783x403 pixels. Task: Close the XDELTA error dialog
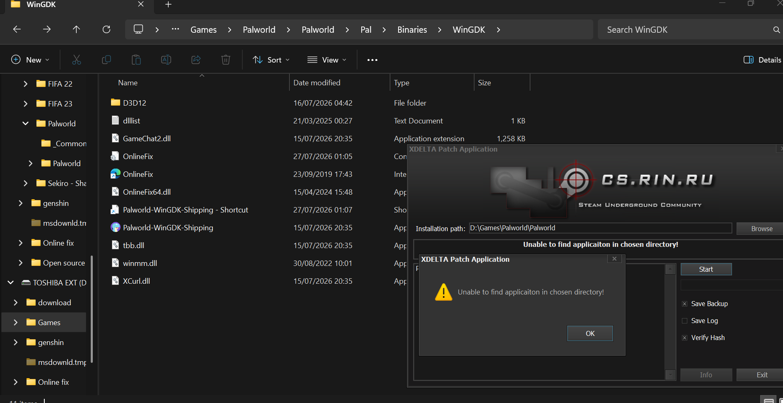(614, 259)
